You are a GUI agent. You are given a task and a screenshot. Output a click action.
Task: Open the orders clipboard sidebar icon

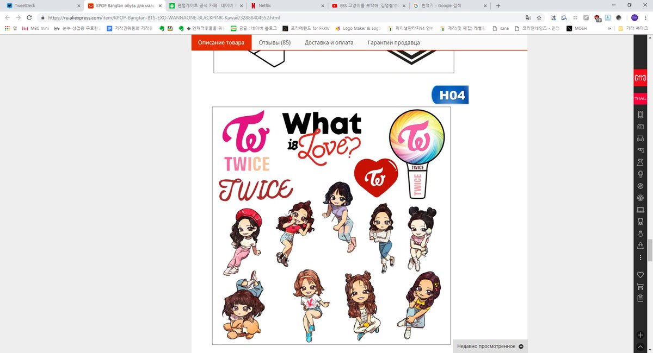pos(640,299)
